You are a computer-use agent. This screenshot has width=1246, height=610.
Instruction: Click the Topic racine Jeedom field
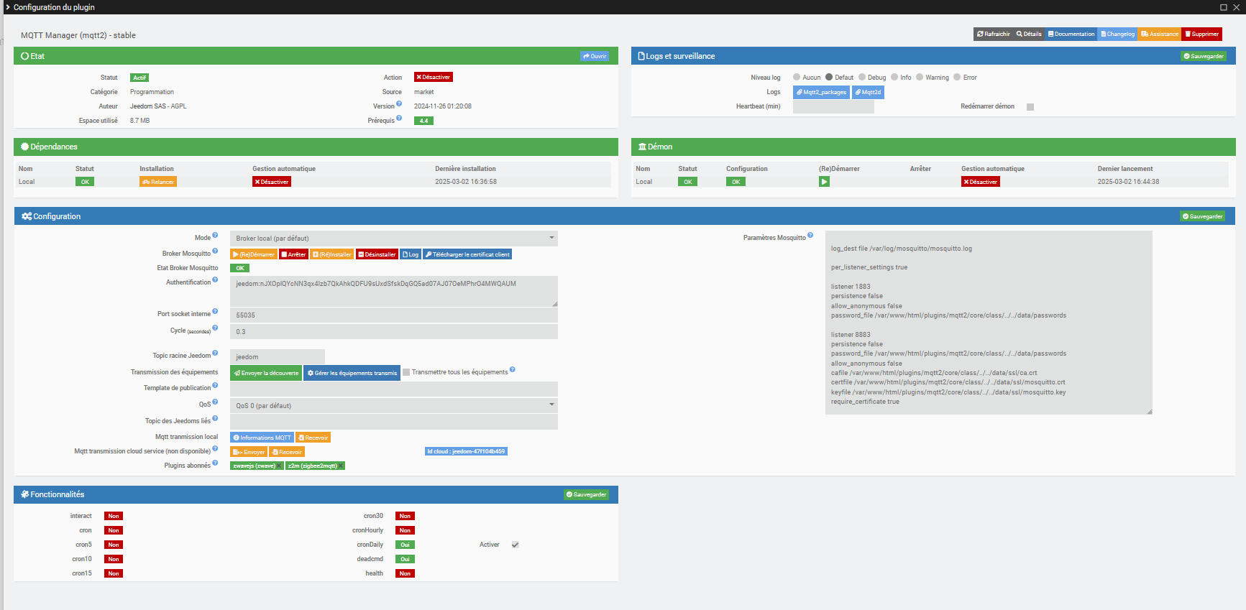[x=278, y=357]
